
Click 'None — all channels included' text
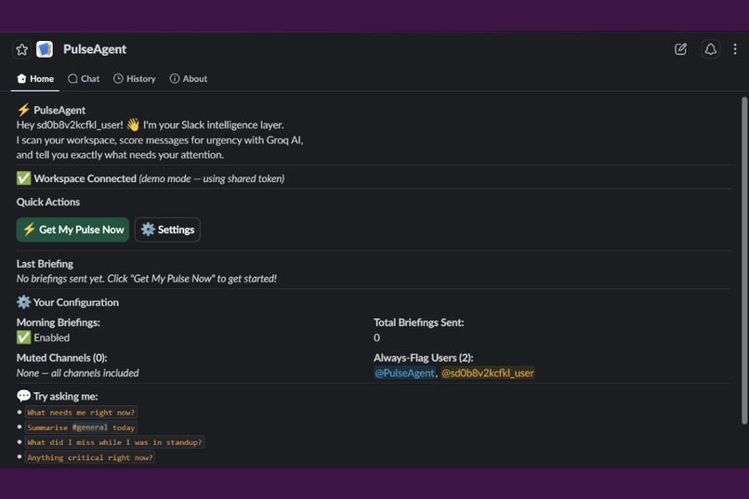click(78, 373)
